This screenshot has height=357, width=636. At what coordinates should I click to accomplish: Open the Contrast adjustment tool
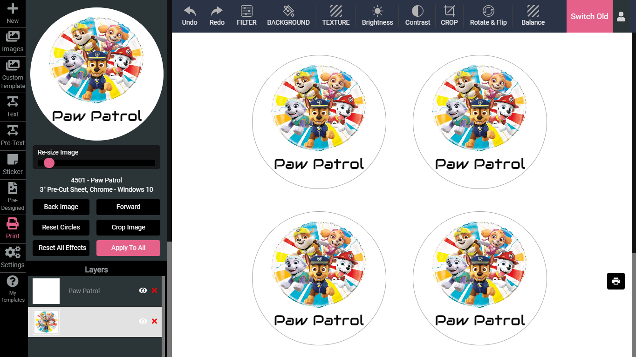pos(417,16)
